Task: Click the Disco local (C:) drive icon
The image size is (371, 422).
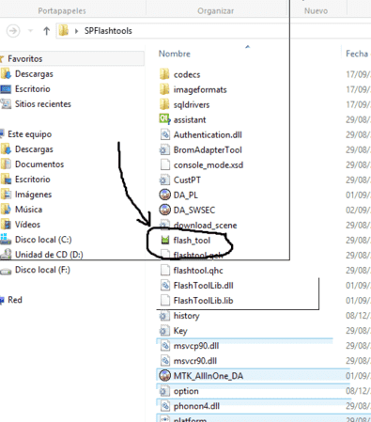Action: pos(6,240)
